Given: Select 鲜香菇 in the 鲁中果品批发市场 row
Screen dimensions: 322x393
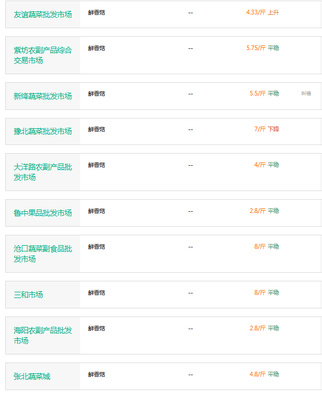Looking at the screenshot, I should 96,211.
